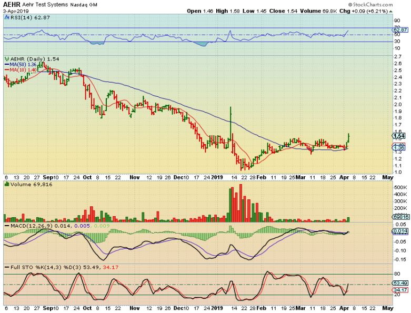
Task: Click the Chg +0.09 (+6.21%) value
Action: (x=364, y=11)
